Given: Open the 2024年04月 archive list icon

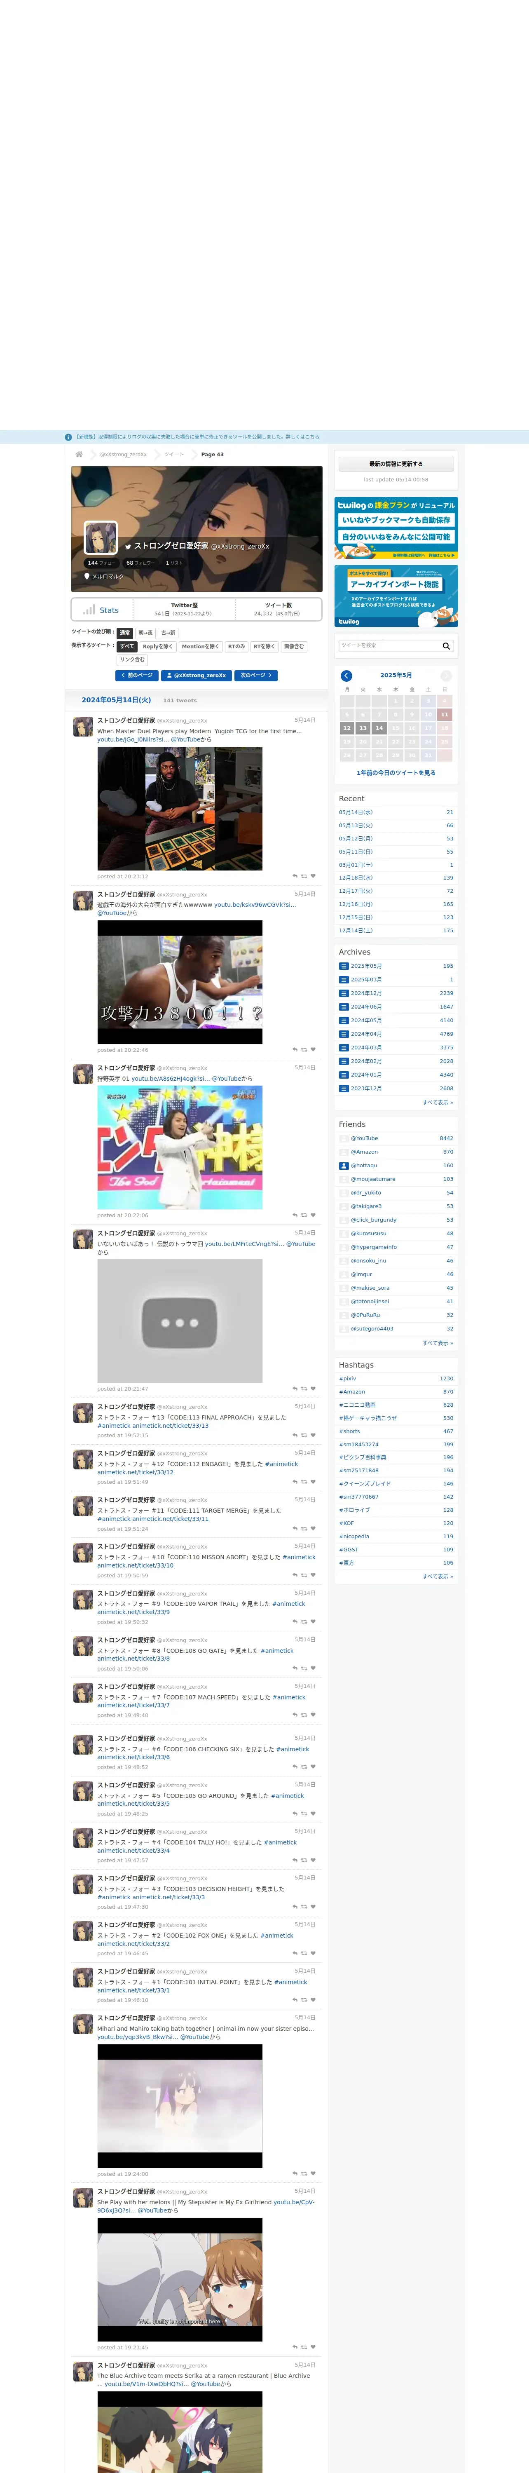Looking at the screenshot, I should point(344,1034).
